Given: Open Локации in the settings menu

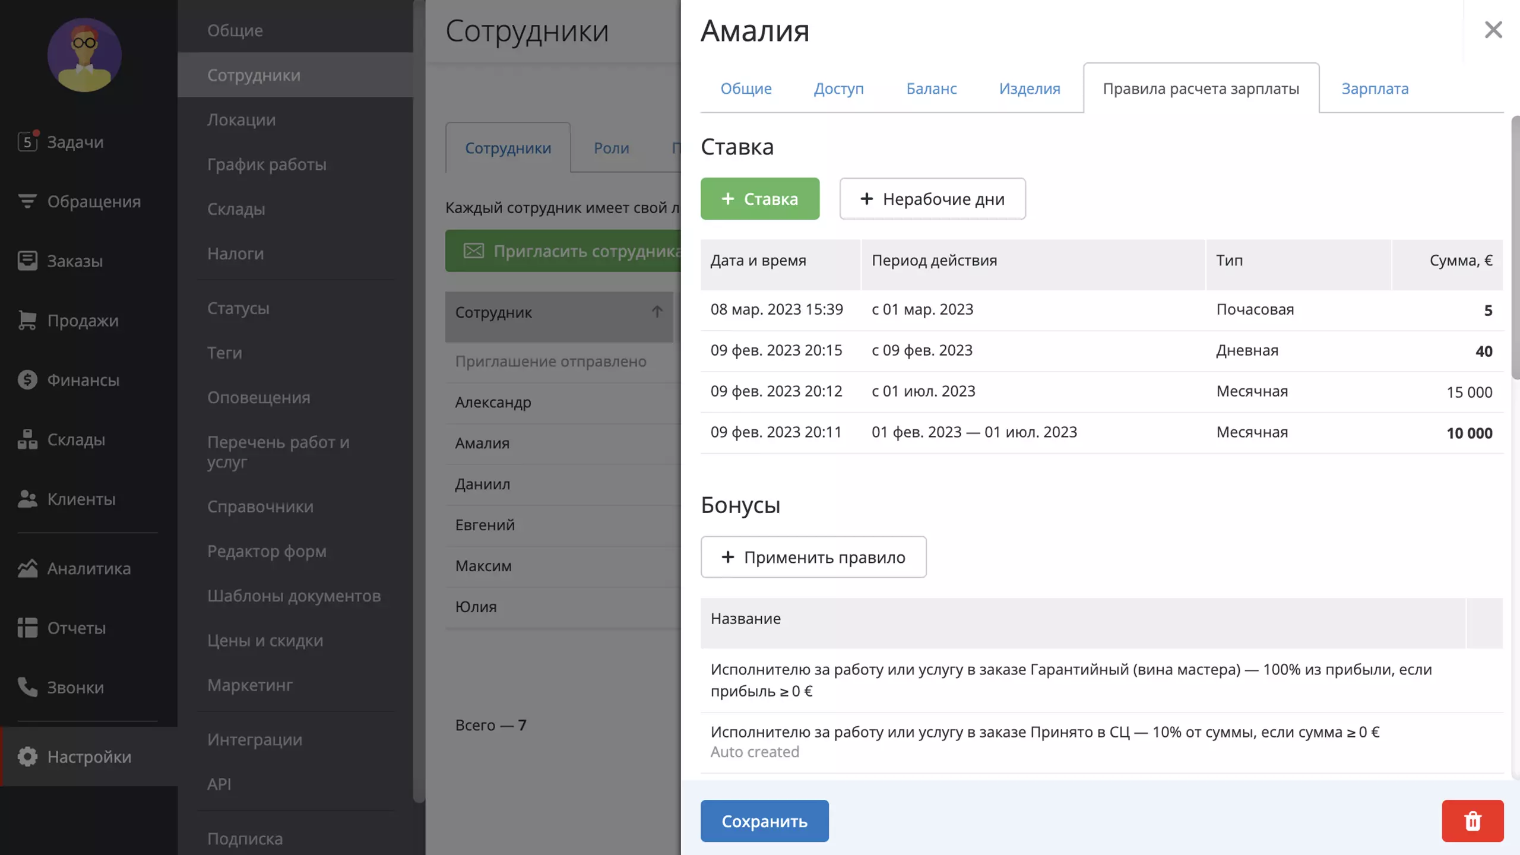Looking at the screenshot, I should 295,119.
